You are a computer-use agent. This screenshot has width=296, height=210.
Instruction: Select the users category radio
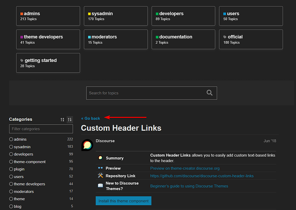(11, 177)
